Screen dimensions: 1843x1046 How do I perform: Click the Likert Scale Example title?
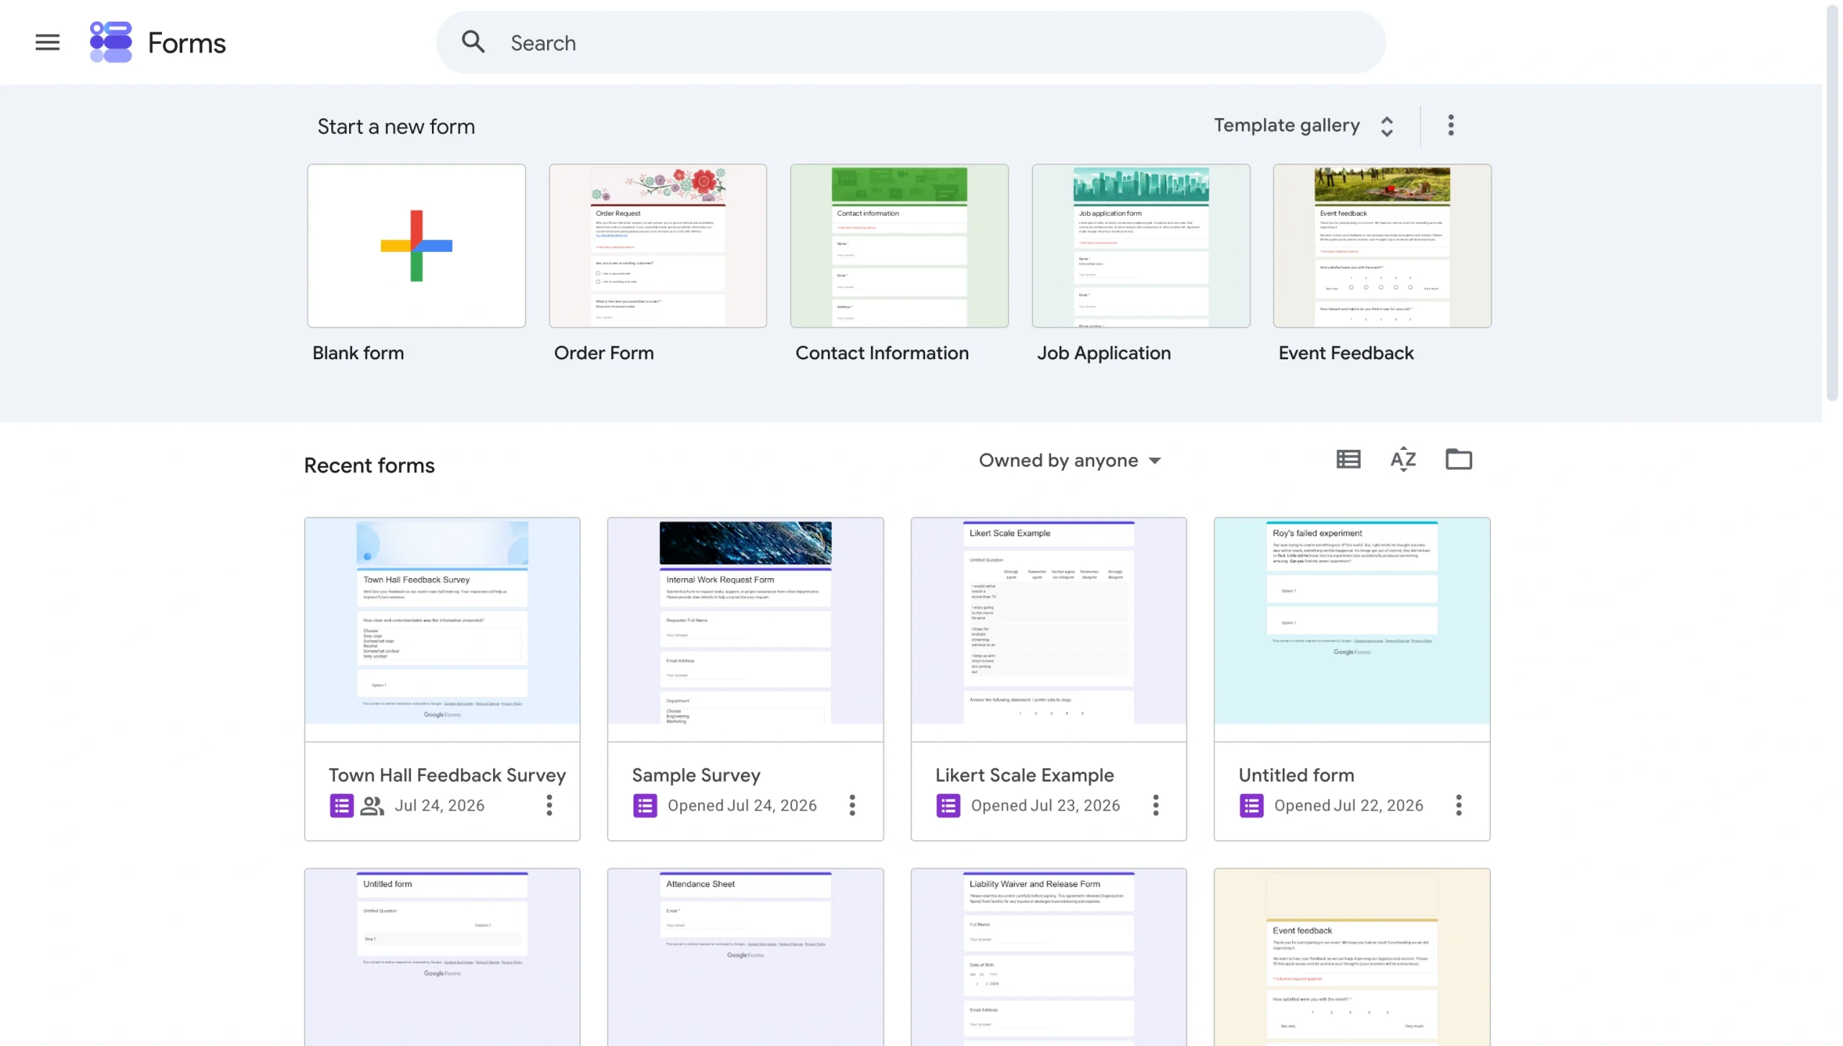tap(1024, 775)
